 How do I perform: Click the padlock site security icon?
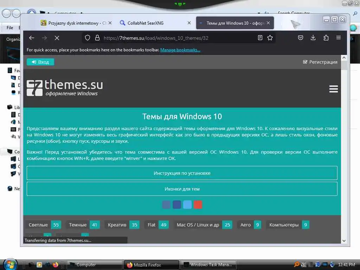click(x=97, y=38)
